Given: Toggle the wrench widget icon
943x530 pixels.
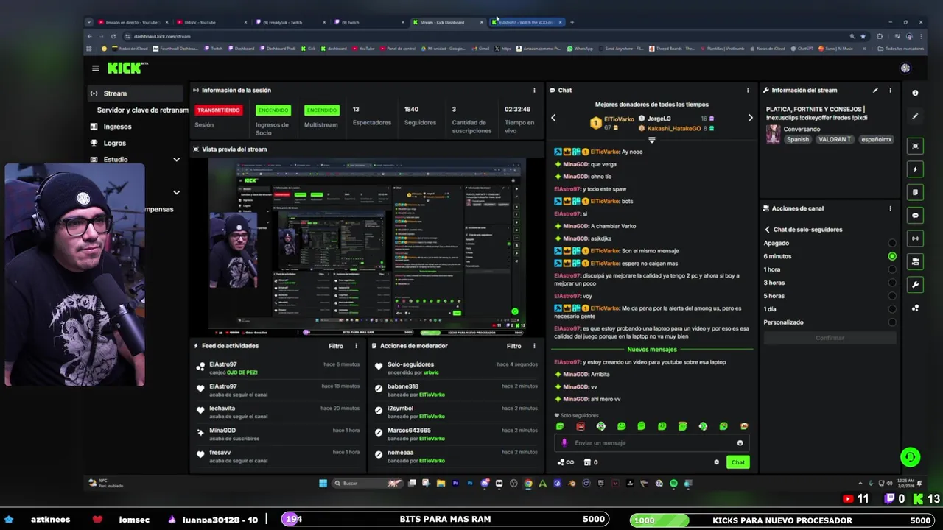Looking at the screenshot, I should pos(915,285).
